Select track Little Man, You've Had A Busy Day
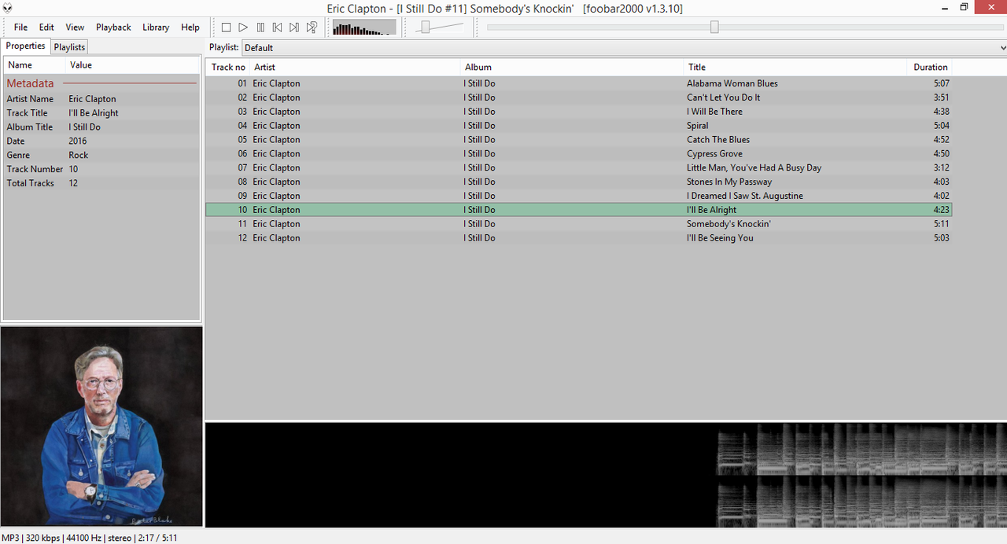The width and height of the screenshot is (1007, 544). click(x=578, y=167)
